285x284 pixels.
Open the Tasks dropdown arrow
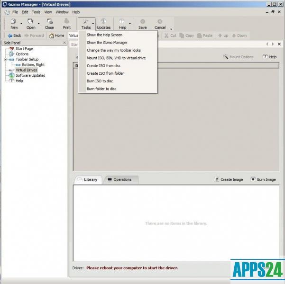[x=93, y=24]
